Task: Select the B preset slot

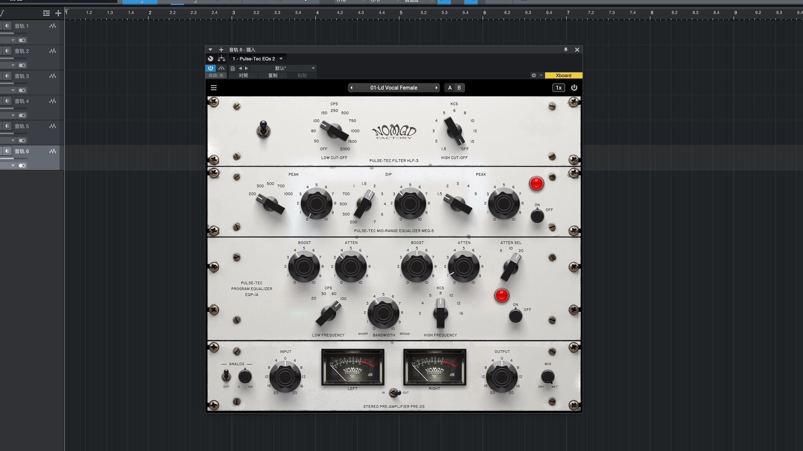Action: click(x=459, y=88)
